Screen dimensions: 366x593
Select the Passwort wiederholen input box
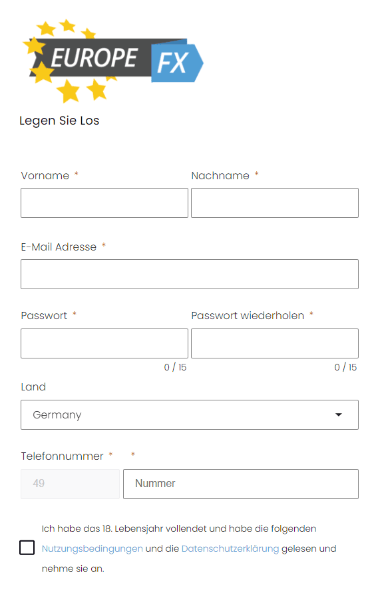pos(275,343)
